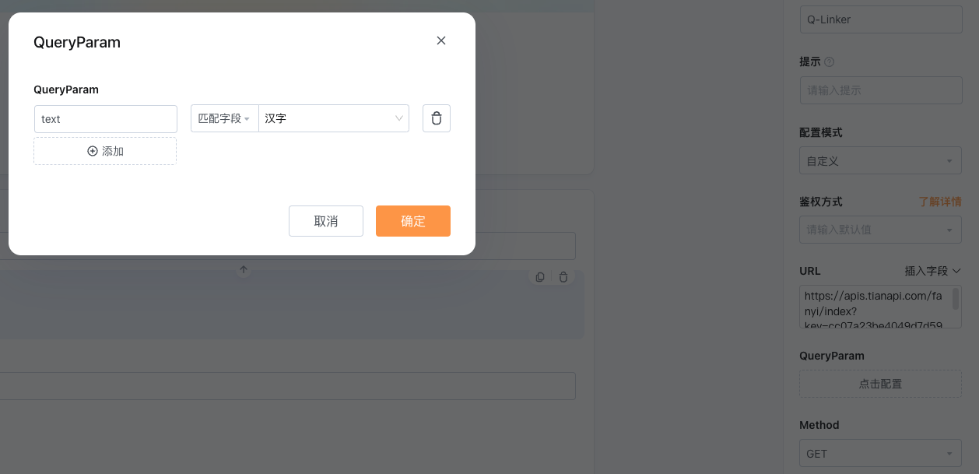
Task: Click the URL box scrollbar
Action: [x=956, y=298]
